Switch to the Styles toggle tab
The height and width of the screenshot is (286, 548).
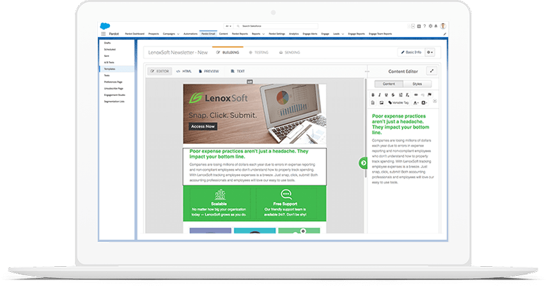418,84
